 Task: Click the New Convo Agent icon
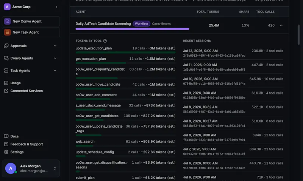click(7, 21)
